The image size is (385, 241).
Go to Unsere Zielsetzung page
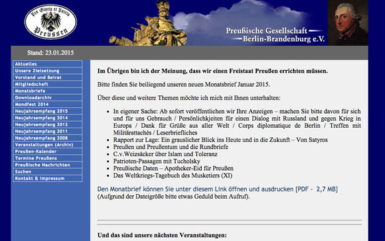(x=48, y=71)
